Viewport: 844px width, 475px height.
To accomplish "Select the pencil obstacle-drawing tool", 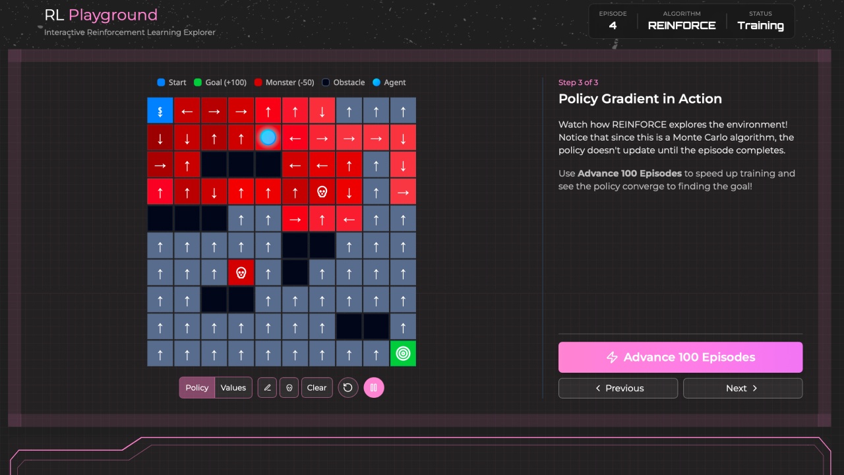I will coord(267,388).
